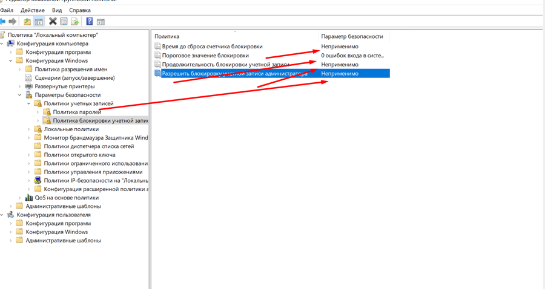Click the Политики учетных записей folder icon

pyautogui.click(x=38, y=103)
